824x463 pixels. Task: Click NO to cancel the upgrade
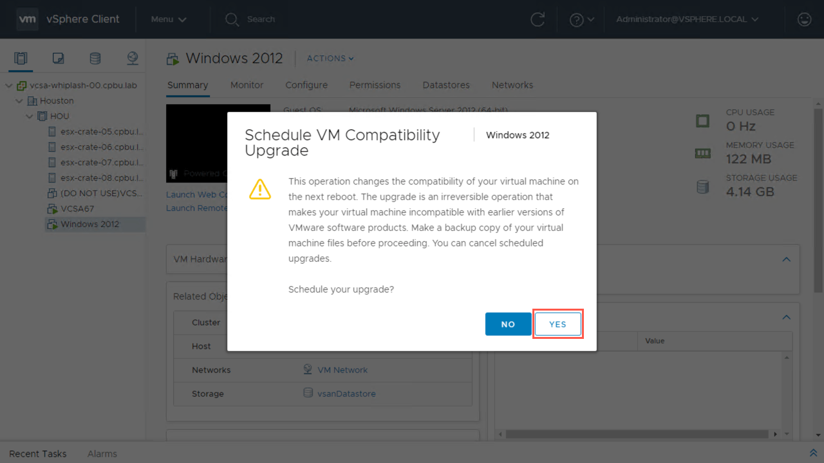coord(508,324)
